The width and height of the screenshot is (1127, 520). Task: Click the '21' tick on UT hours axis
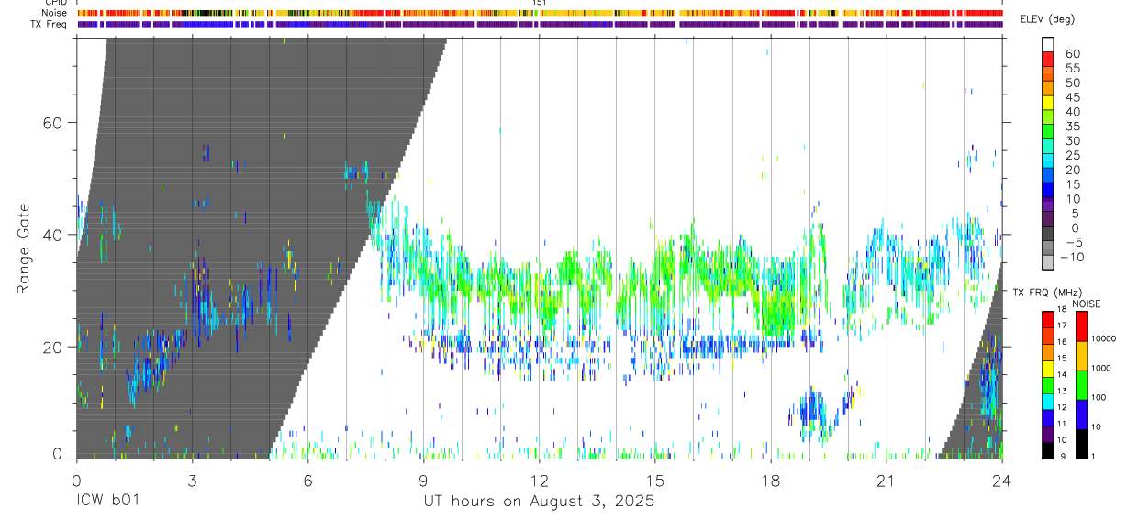tap(886, 481)
